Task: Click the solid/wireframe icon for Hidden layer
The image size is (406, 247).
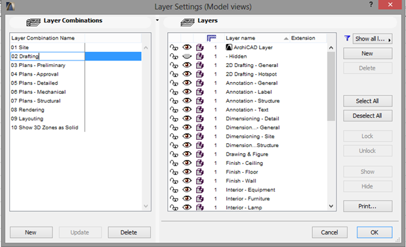Action: [x=199, y=56]
